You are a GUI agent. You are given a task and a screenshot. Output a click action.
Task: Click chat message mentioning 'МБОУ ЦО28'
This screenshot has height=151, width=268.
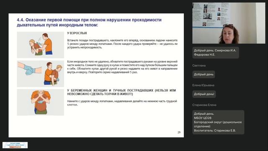point(218,122)
